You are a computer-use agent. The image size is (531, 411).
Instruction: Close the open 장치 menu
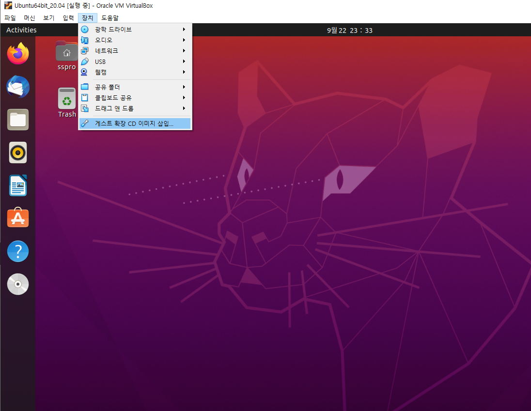coord(88,18)
